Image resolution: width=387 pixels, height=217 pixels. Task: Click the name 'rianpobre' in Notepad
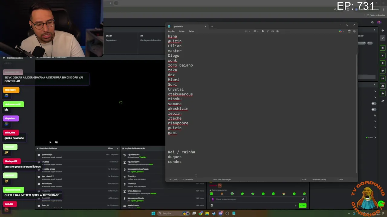pos(178,123)
